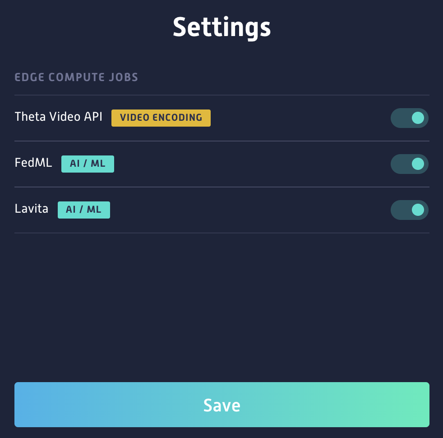Image resolution: width=443 pixels, height=438 pixels.
Task: Click the row containing Lavita
Action: pos(221,210)
